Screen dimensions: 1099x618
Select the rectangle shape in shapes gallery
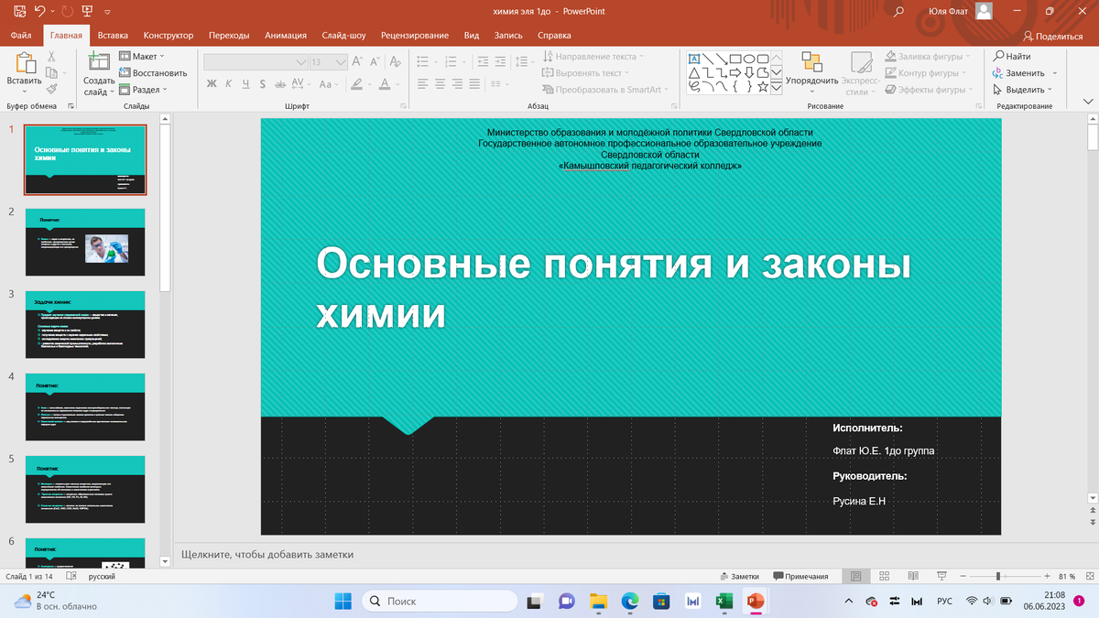coord(735,58)
